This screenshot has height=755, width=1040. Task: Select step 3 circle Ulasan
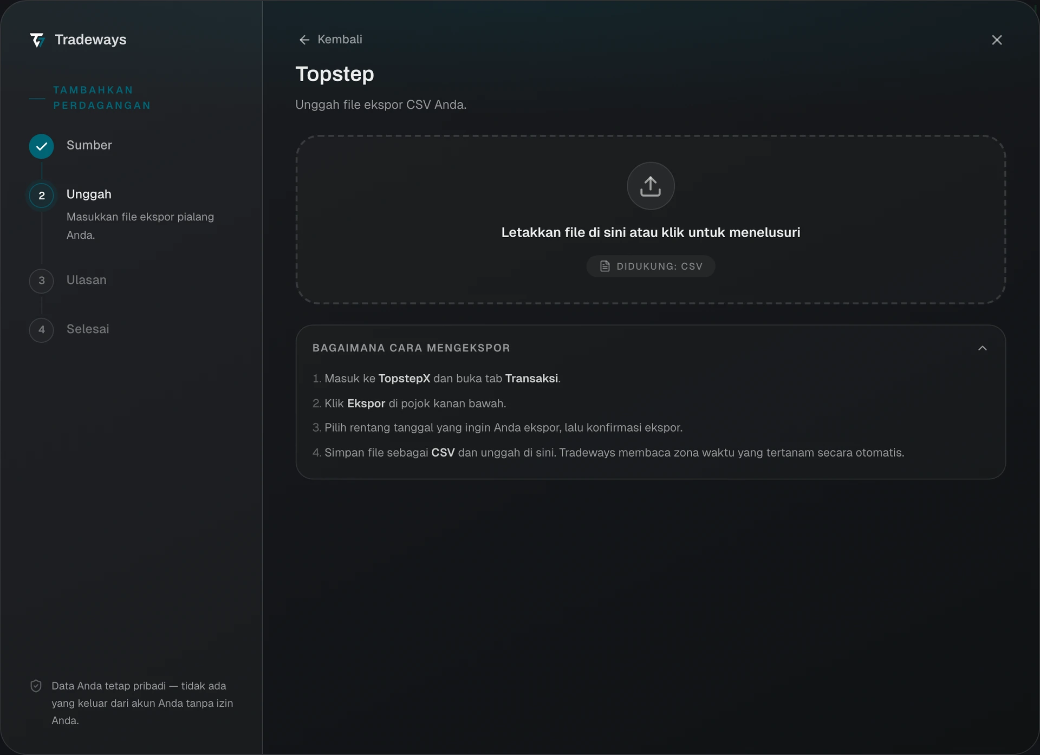coord(41,281)
